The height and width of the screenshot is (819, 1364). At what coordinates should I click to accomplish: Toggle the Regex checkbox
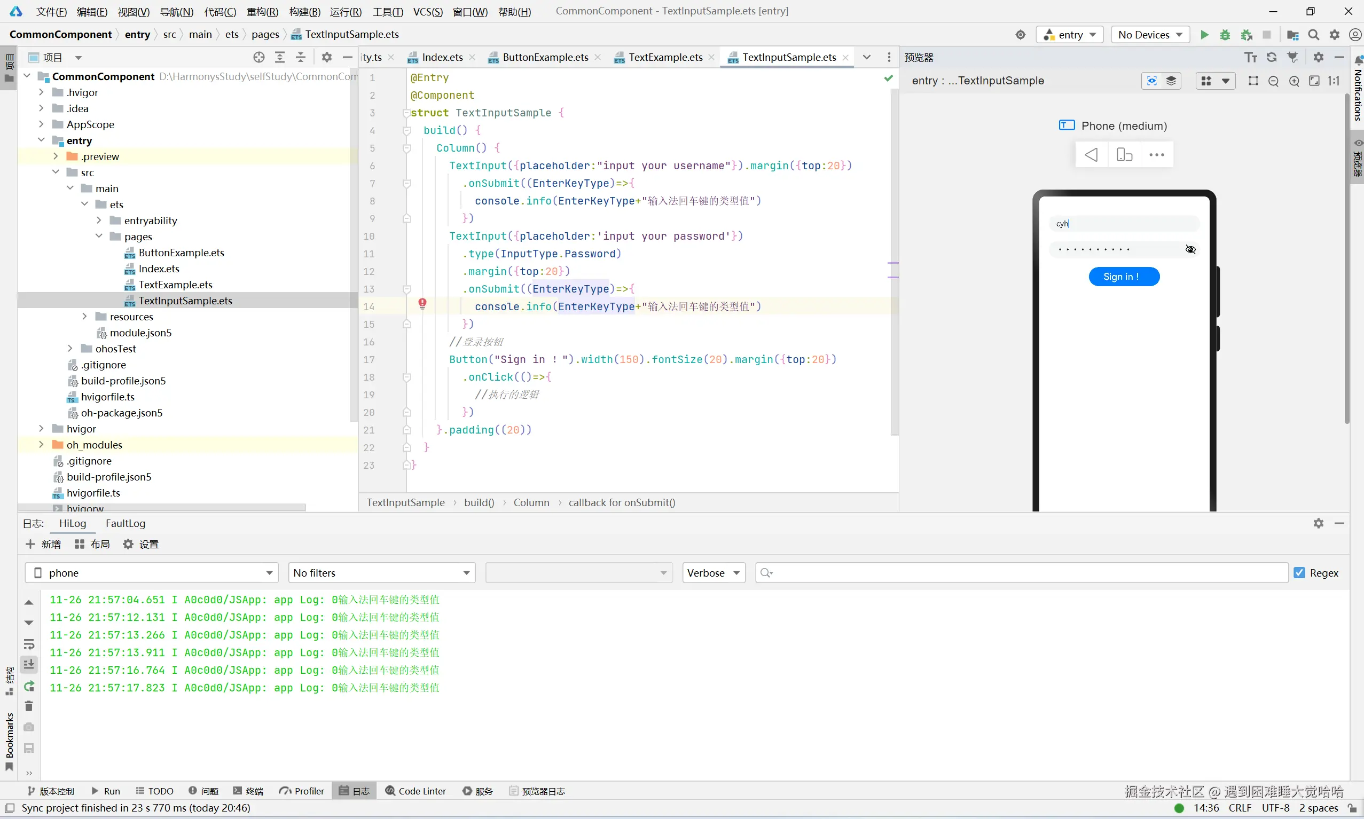pyautogui.click(x=1299, y=573)
